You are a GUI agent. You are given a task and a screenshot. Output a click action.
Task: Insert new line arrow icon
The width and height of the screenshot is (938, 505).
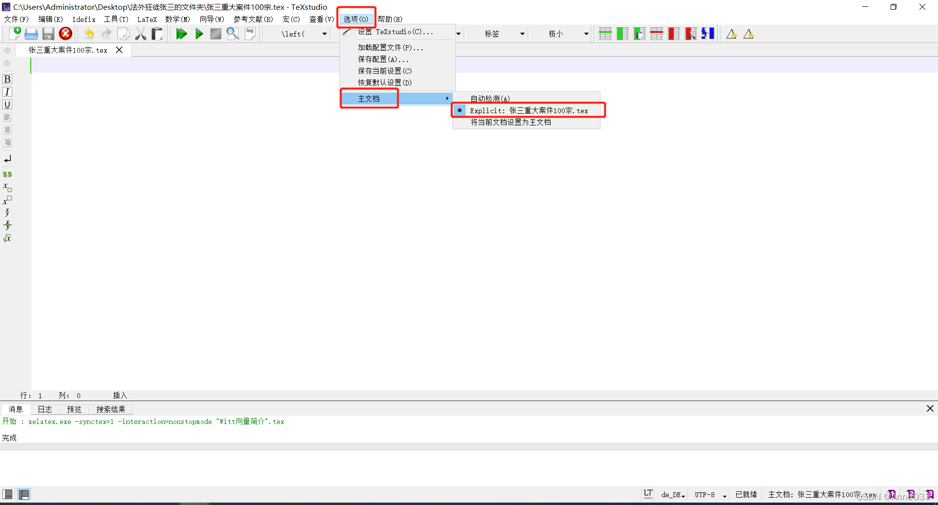[7, 159]
